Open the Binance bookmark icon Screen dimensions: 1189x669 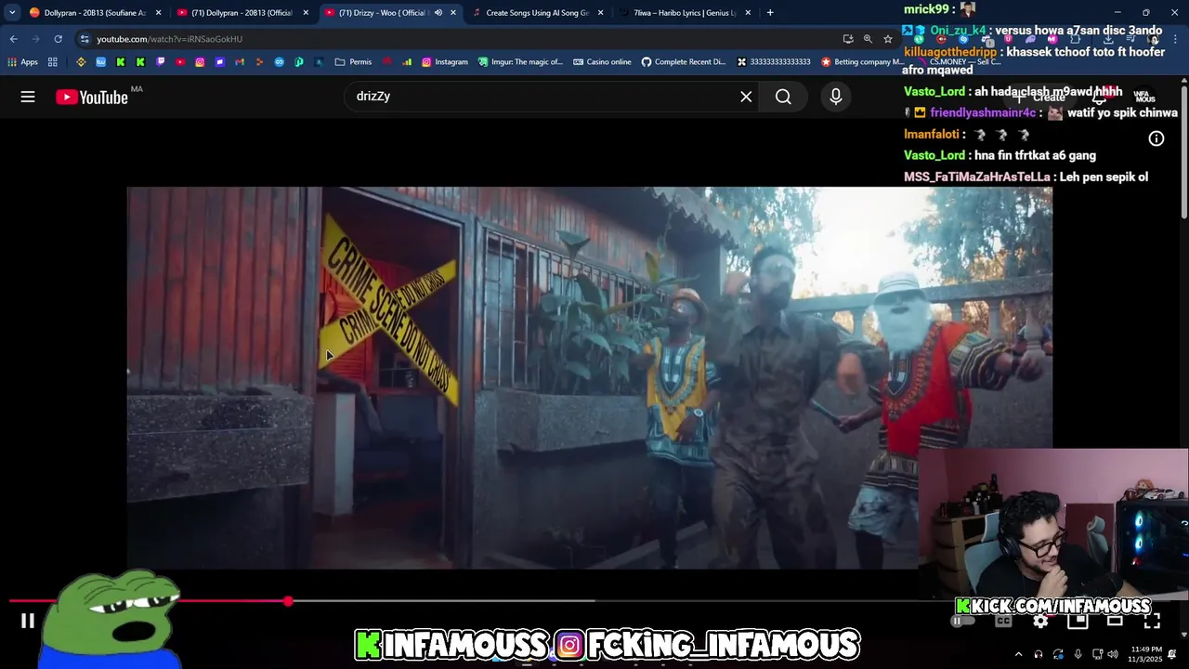tap(81, 62)
